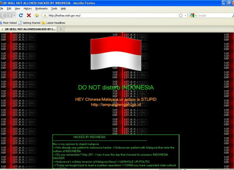Reload the current page
This screenshot has width=234, height=170.
click(21, 15)
